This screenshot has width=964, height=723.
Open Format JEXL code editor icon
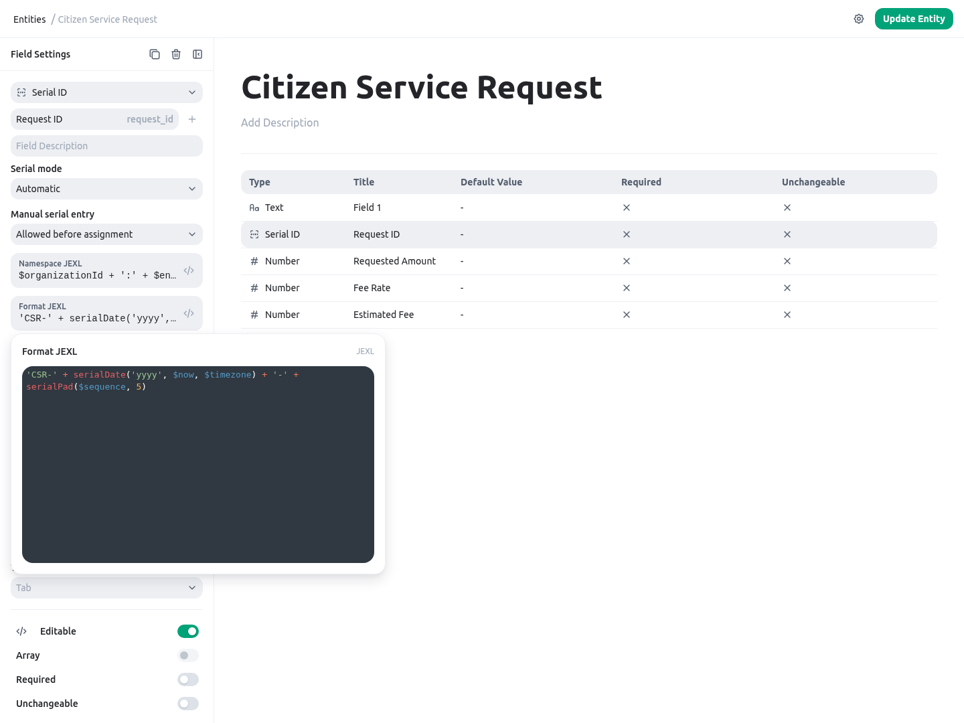tap(189, 313)
